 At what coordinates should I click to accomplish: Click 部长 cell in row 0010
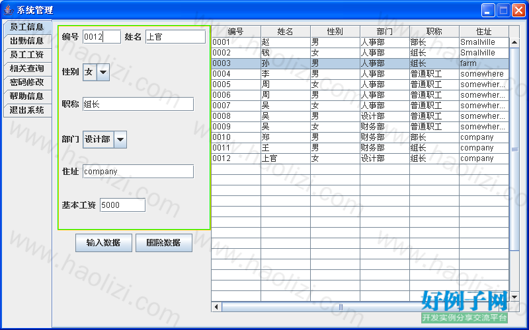[434, 137]
